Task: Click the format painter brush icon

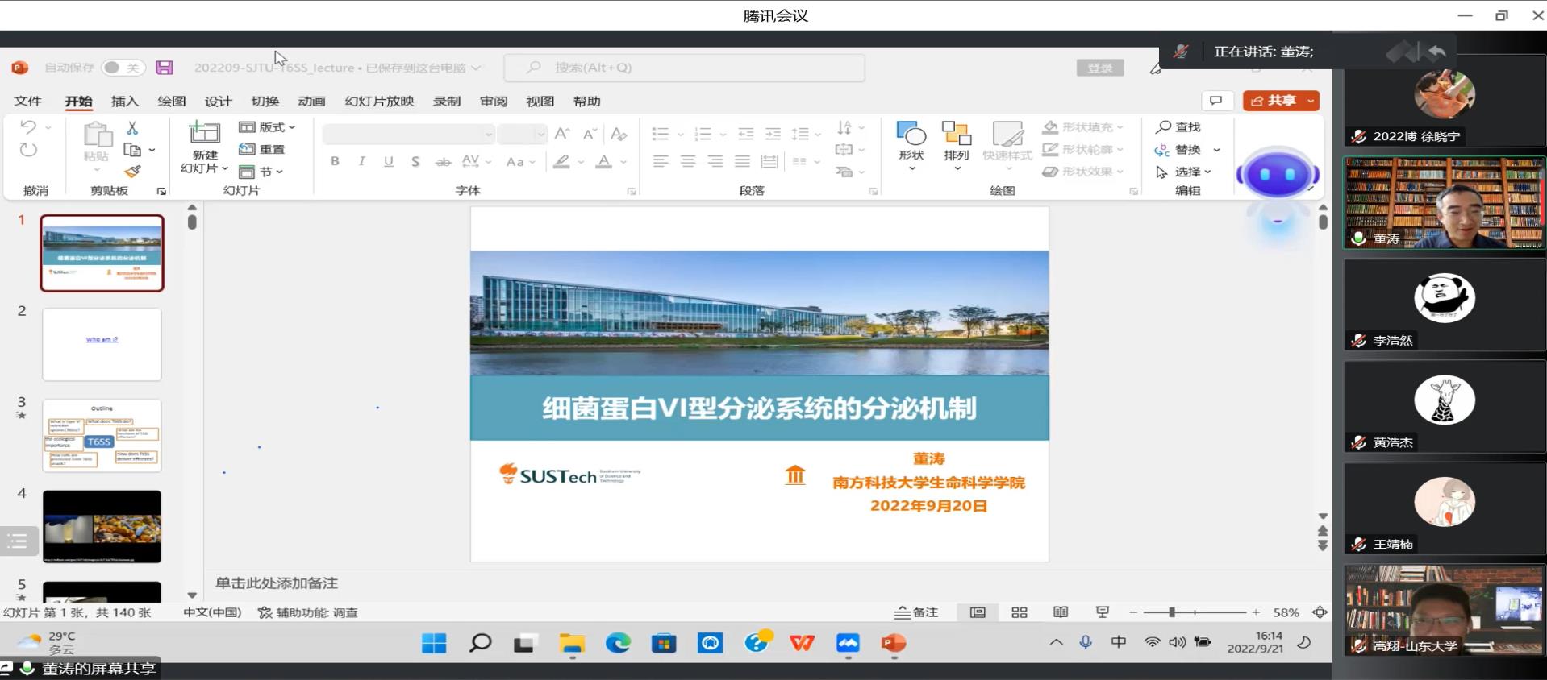Action: (x=132, y=172)
